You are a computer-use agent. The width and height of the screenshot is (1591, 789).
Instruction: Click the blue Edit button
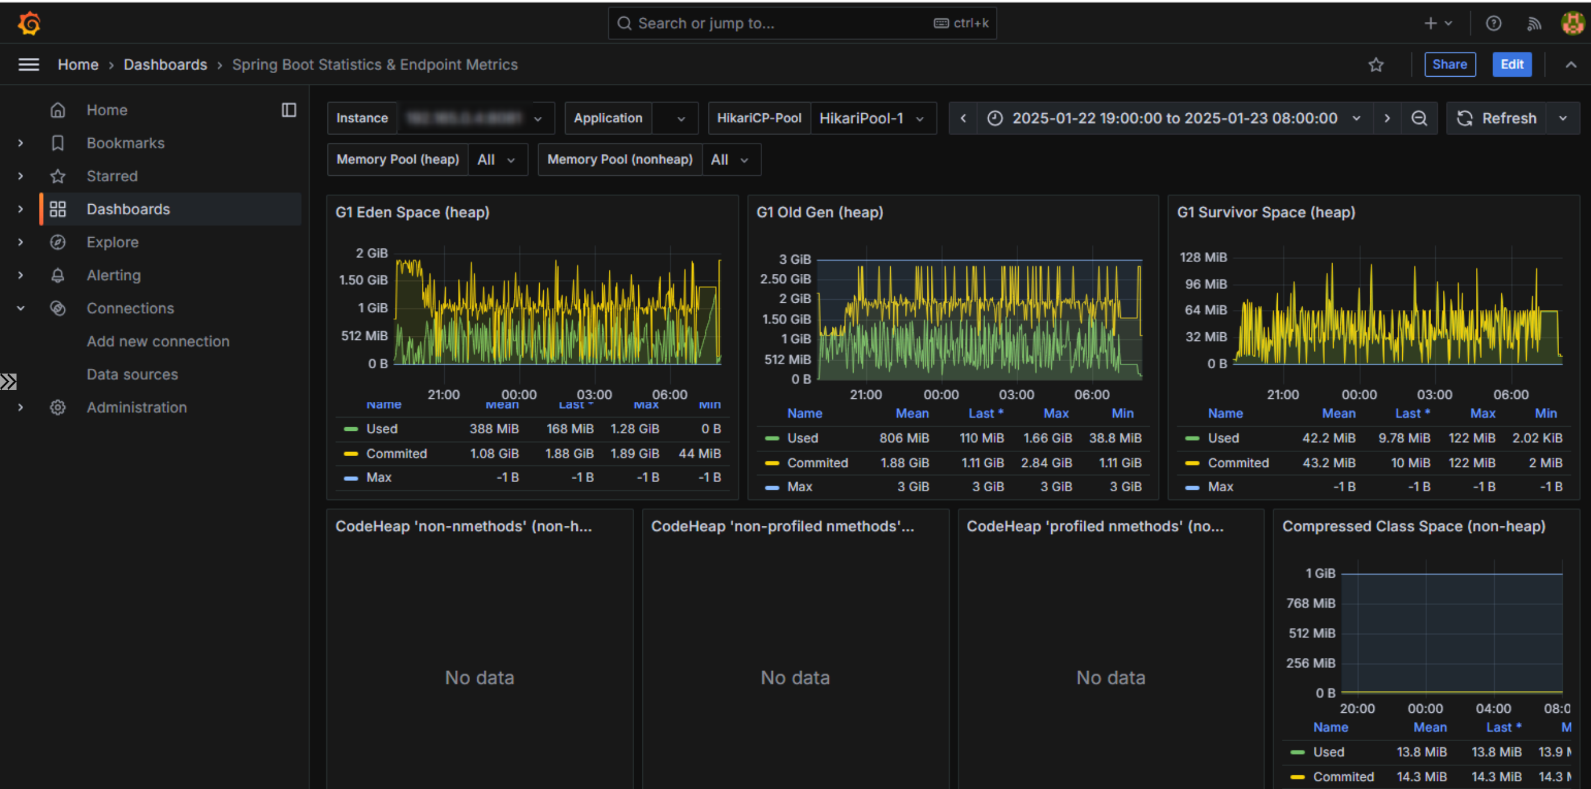(x=1511, y=65)
